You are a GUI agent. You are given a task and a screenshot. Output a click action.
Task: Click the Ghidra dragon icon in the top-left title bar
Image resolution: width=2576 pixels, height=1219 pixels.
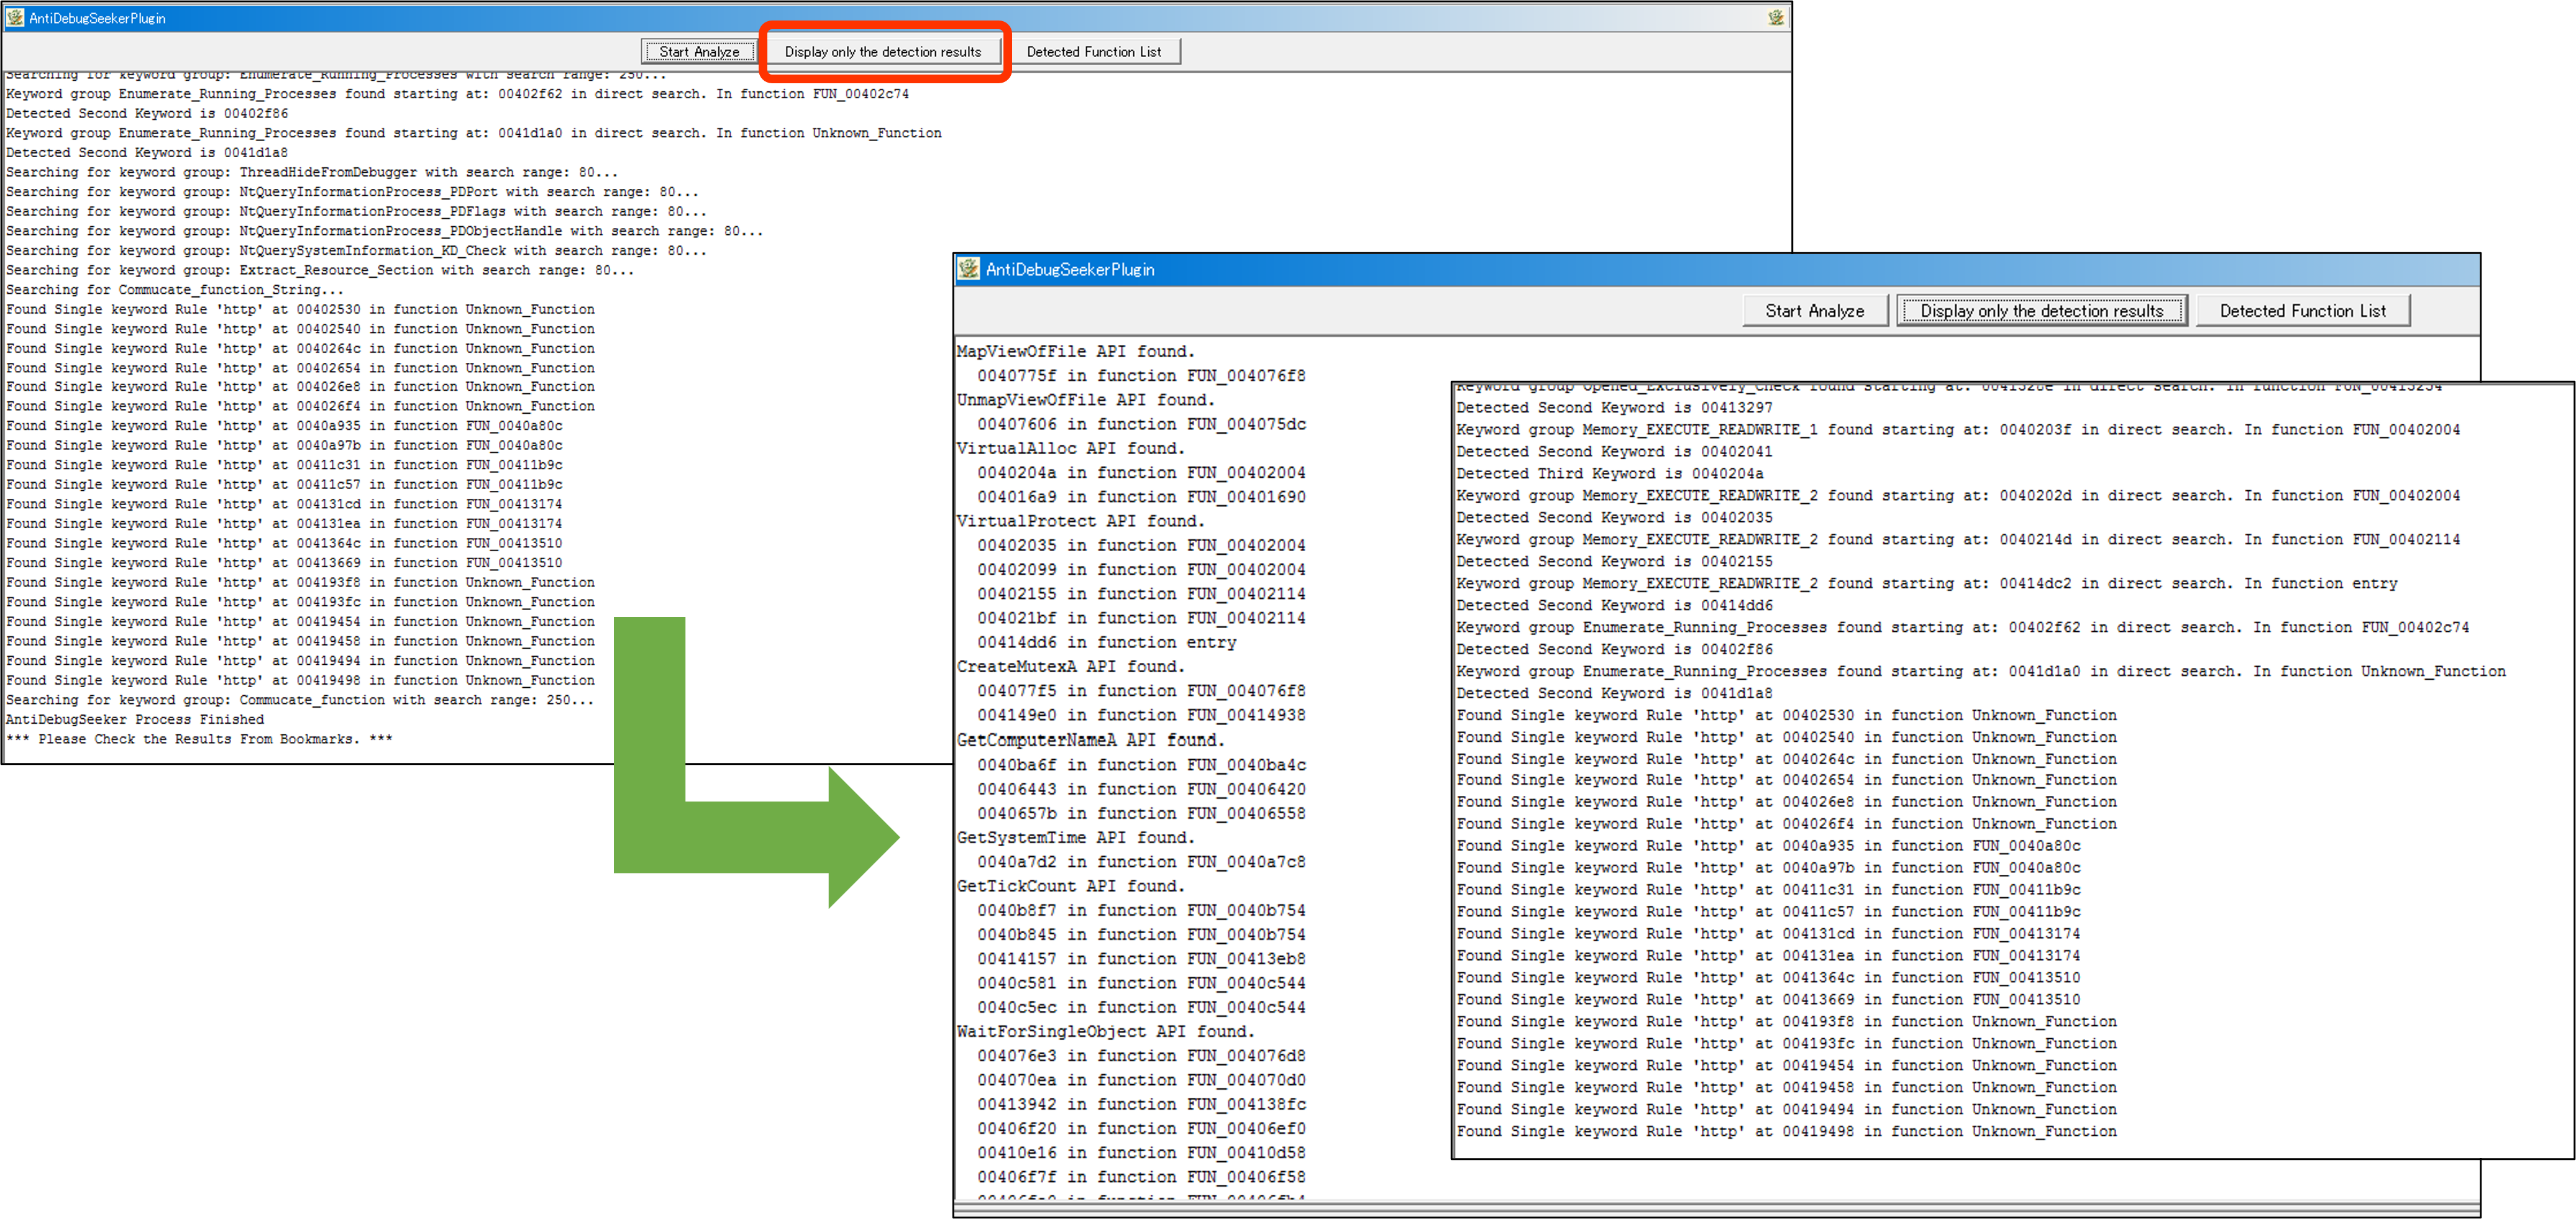tap(15, 17)
